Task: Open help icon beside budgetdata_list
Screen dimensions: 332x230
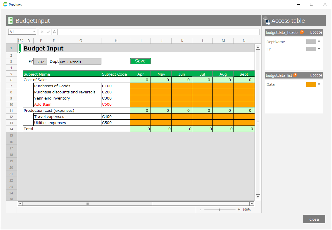Action: pos(295,75)
